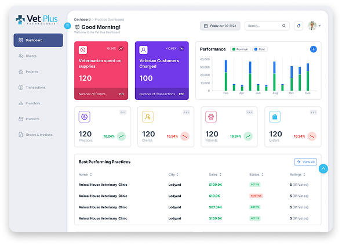
Task: Click the Practice Dashboard breadcrumb
Action: pyautogui.click(x=110, y=19)
